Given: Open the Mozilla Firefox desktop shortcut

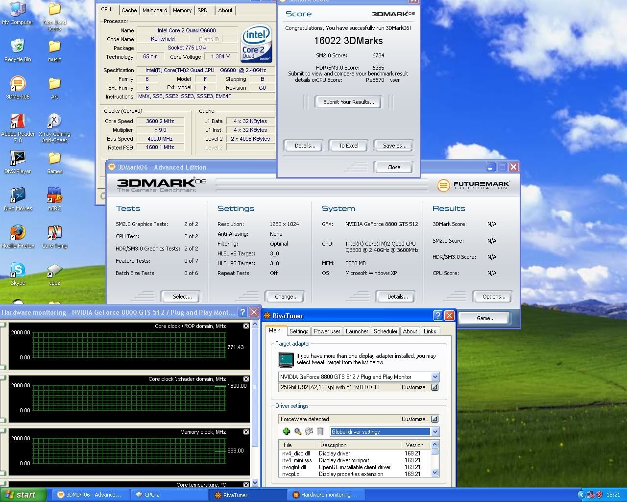Looking at the screenshot, I should pyautogui.click(x=18, y=233).
